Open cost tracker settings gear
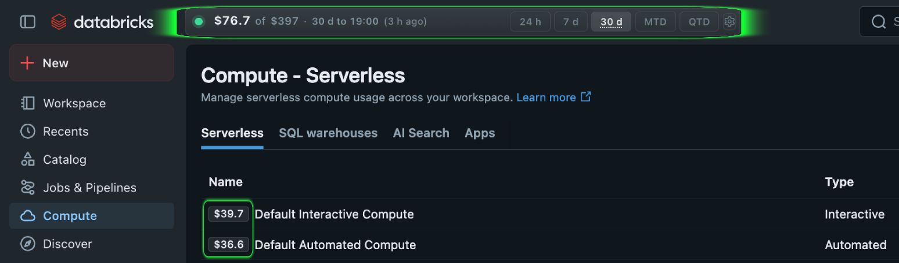Screen dimensions: 899x263 [729, 22]
